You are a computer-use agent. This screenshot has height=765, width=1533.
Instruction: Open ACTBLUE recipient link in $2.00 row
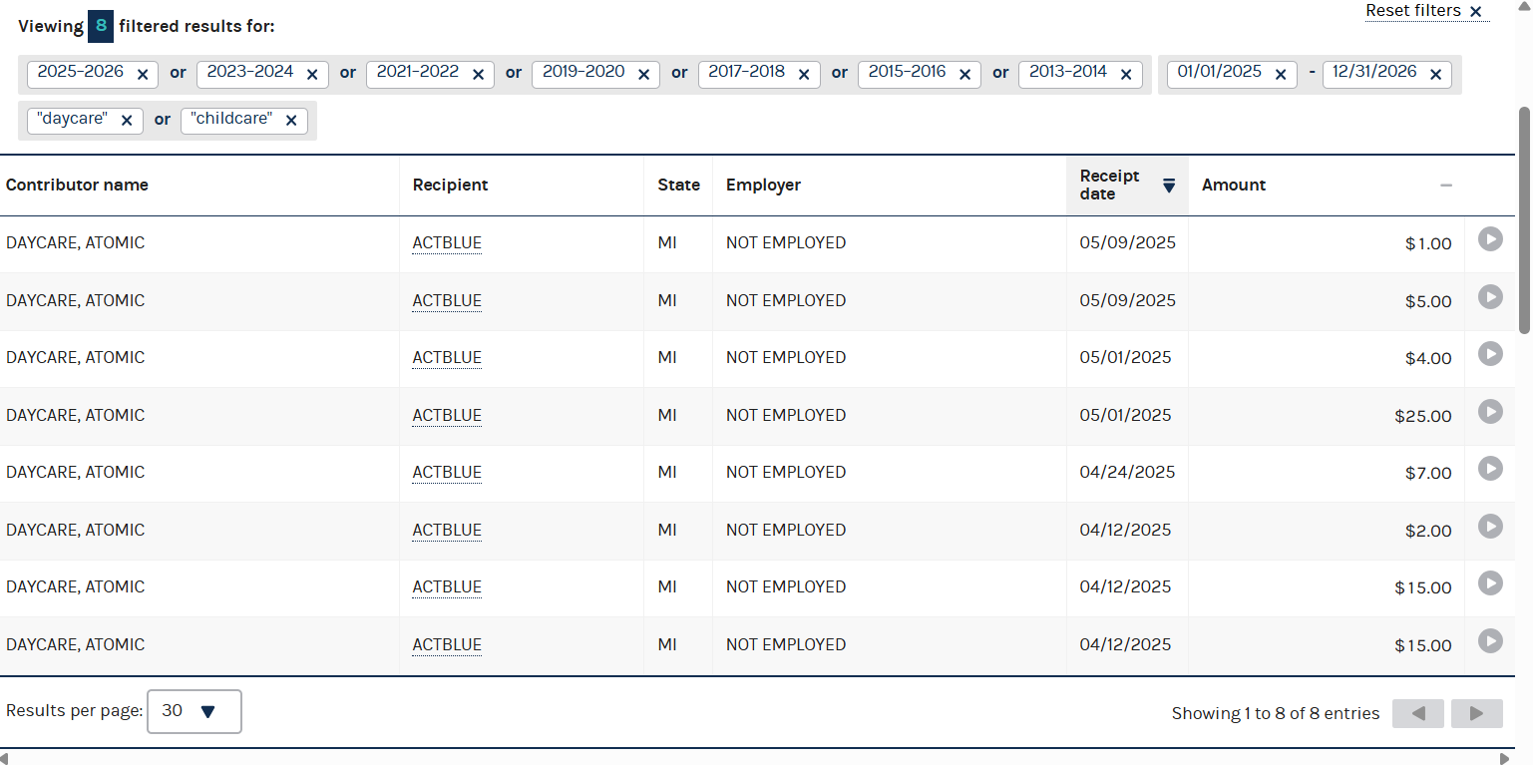pyautogui.click(x=447, y=530)
